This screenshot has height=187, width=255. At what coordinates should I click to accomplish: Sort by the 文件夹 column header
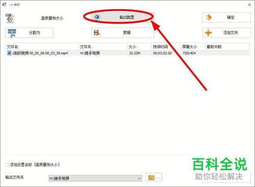click(103, 46)
